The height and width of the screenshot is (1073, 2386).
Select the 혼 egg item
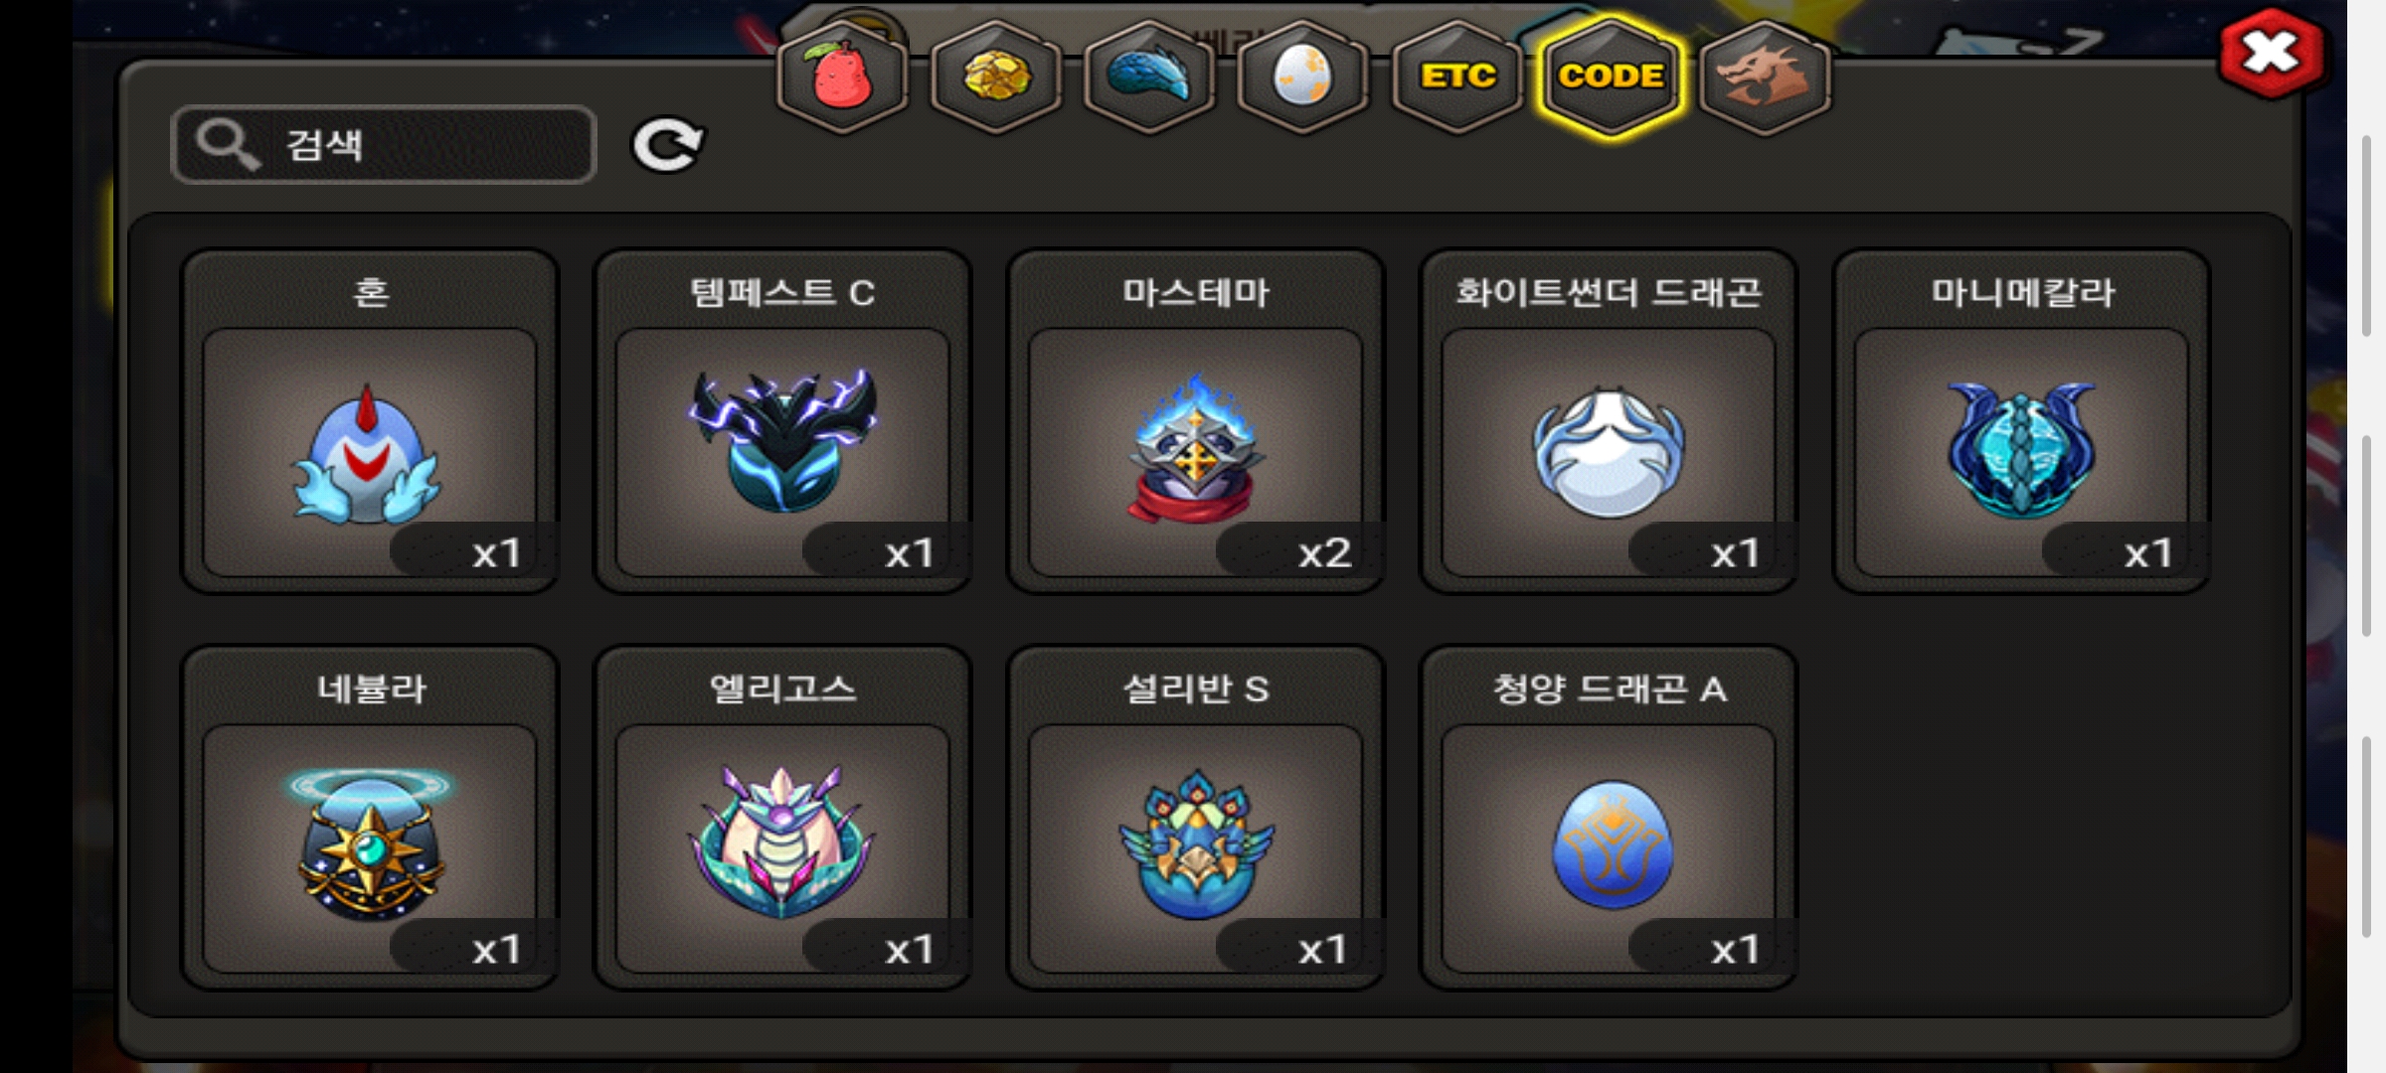pos(370,421)
